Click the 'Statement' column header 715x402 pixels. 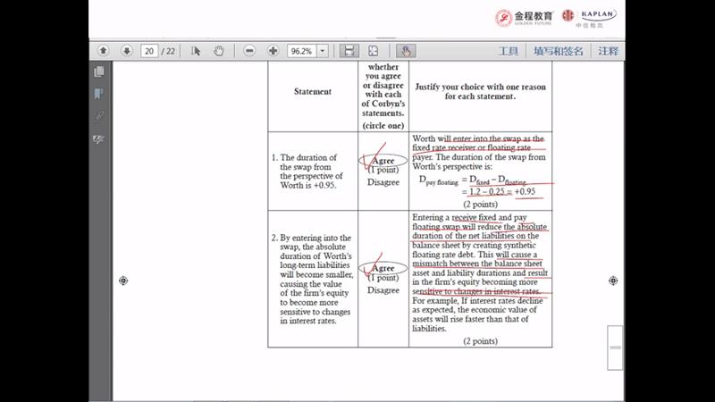pos(313,92)
